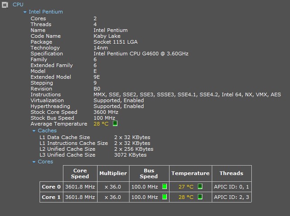Click Core 0 multiplier x 36.0

tap(113, 187)
